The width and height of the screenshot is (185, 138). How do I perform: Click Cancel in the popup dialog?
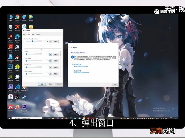(x=114, y=84)
